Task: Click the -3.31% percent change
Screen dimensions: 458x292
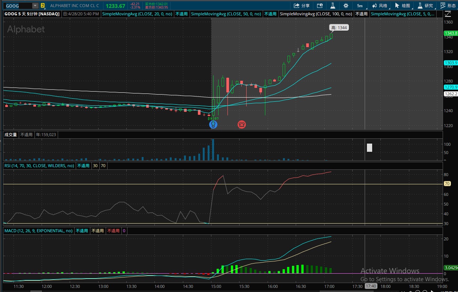Action: pyautogui.click(x=135, y=7)
